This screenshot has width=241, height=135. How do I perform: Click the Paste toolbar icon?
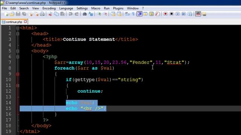pyautogui.click(x=63, y=14)
